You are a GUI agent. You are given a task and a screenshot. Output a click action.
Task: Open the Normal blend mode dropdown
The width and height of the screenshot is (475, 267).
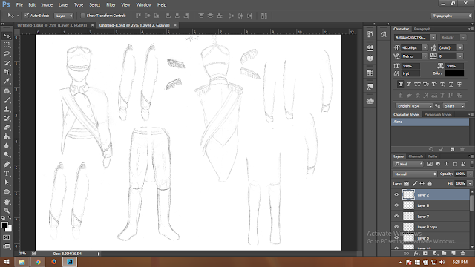tap(415, 174)
